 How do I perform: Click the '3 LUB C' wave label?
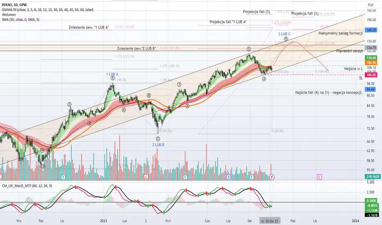[284, 34]
